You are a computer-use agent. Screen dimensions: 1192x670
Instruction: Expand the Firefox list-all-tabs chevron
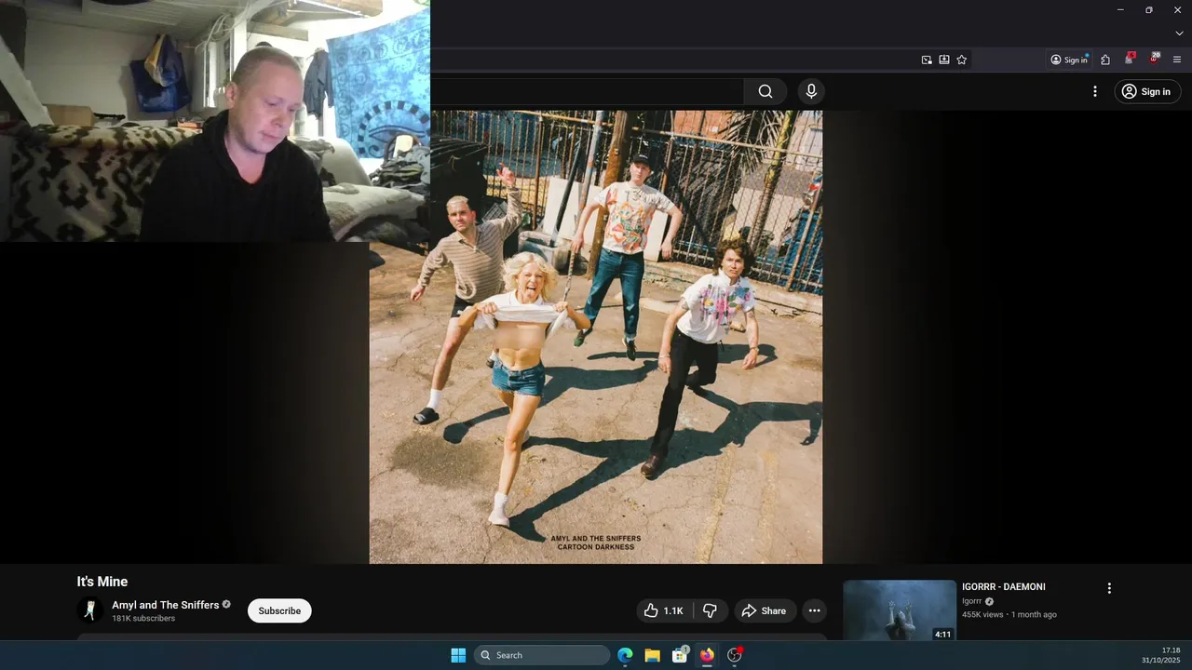point(1179,33)
